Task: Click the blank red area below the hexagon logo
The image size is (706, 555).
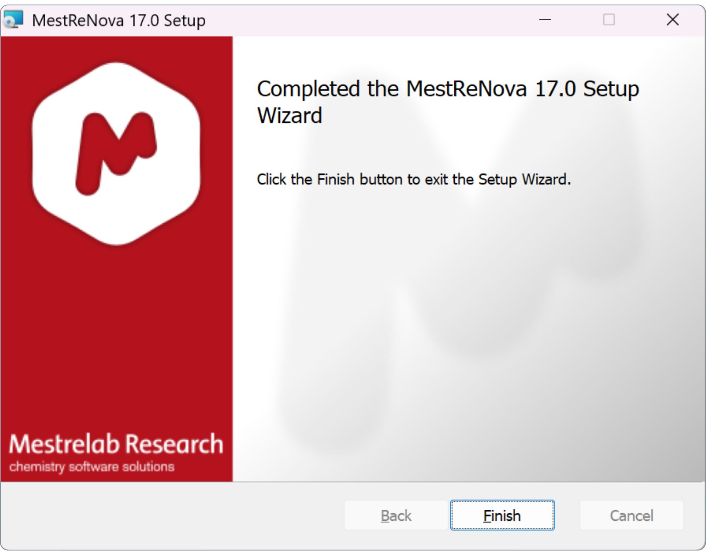Action: (116, 332)
